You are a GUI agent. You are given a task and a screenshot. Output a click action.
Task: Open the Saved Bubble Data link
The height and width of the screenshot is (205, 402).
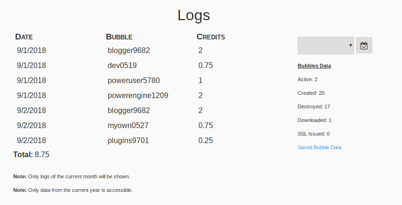[x=319, y=147]
